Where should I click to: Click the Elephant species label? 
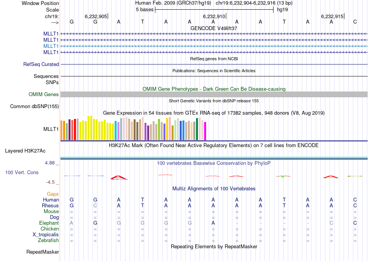click(49, 223)
